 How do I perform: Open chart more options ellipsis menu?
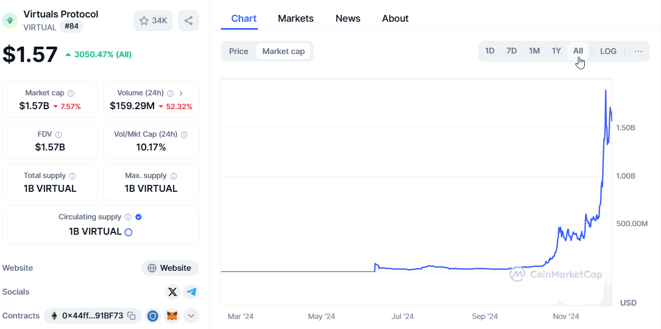pyautogui.click(x=638, y=51)
